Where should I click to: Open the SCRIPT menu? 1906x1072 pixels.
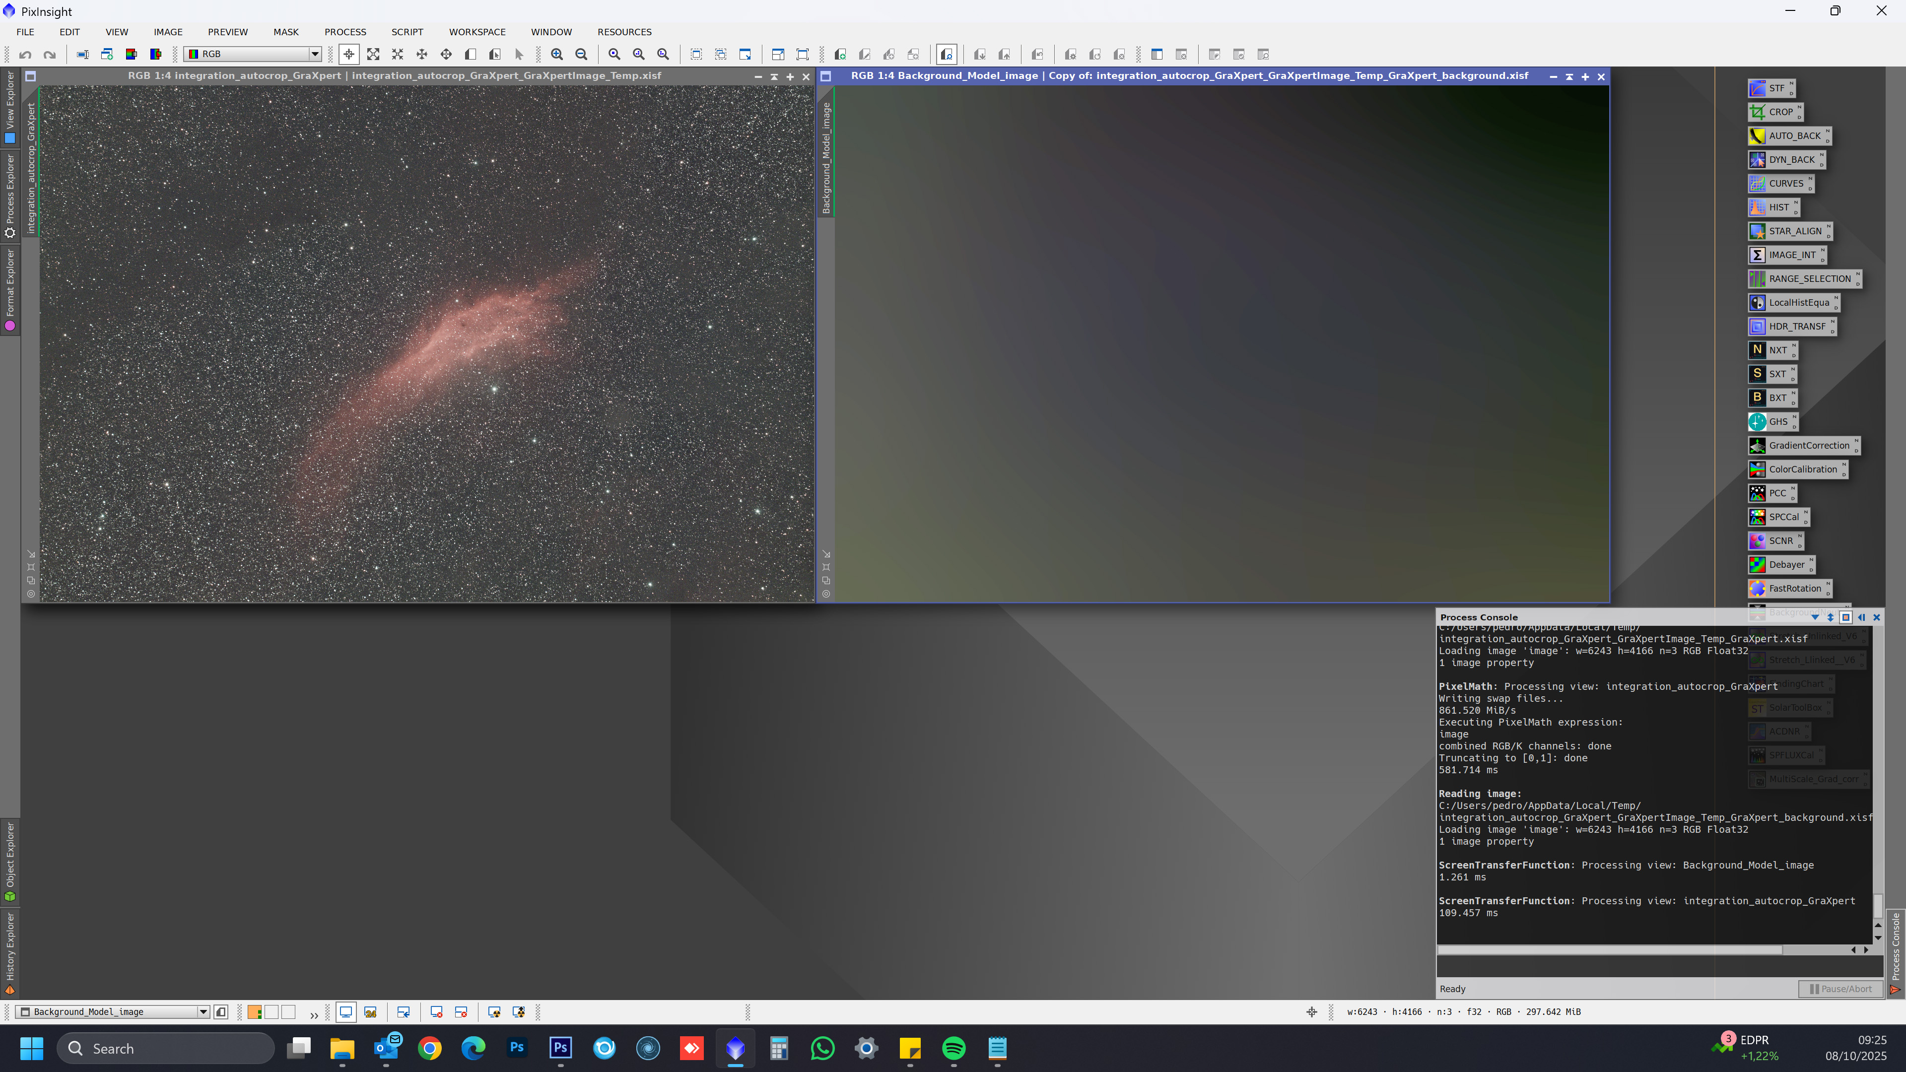tap(407, 32)
